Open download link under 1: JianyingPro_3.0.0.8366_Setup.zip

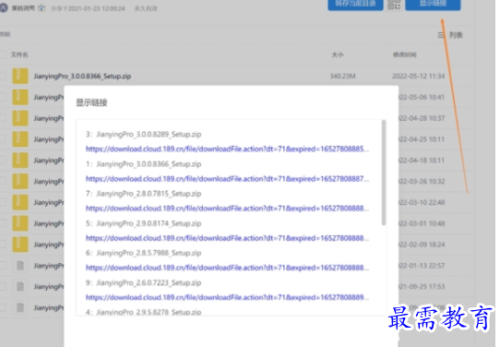pyautogui.click(x=227, y=179)
